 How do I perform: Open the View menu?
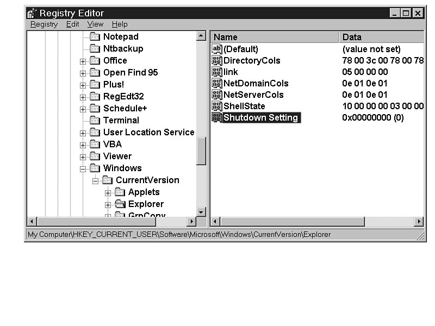(x=95, y=24)
